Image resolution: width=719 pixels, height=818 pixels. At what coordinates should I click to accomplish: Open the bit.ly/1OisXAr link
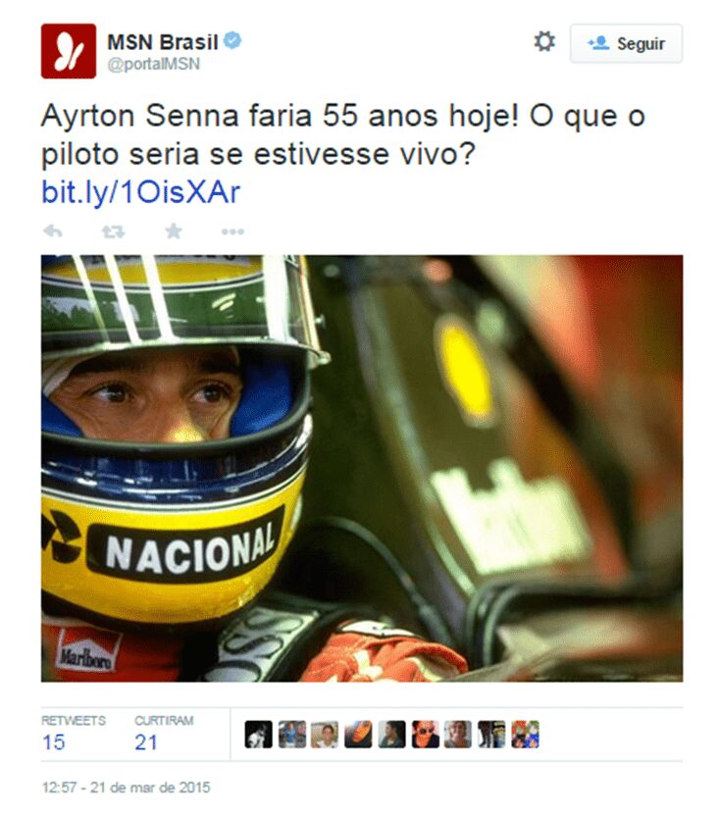click(140, 192)
